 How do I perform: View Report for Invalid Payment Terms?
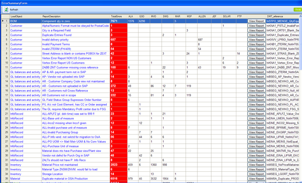[256, 44]
